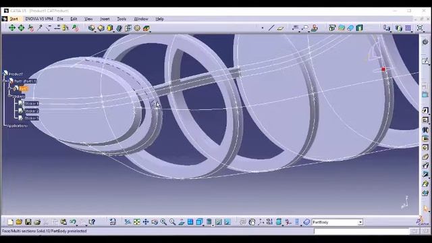
Task: Open the Shading view mode cylinder dropdown
Action: [x=209, y=222]
